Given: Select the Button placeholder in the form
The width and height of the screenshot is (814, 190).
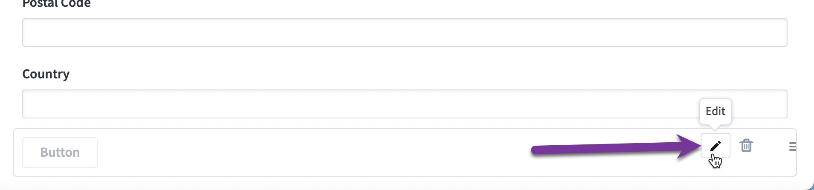Looking at the screenshot, I should click(60, 153).
